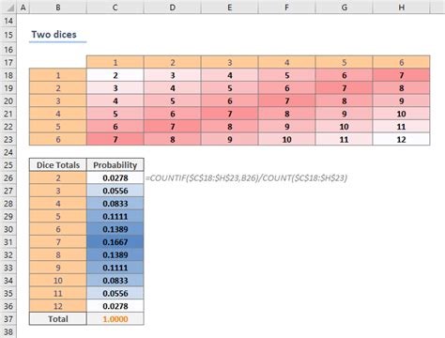Click the COUNTIF formula text
The height and width of the screenshot is (338, 445).
click(246, 178)
